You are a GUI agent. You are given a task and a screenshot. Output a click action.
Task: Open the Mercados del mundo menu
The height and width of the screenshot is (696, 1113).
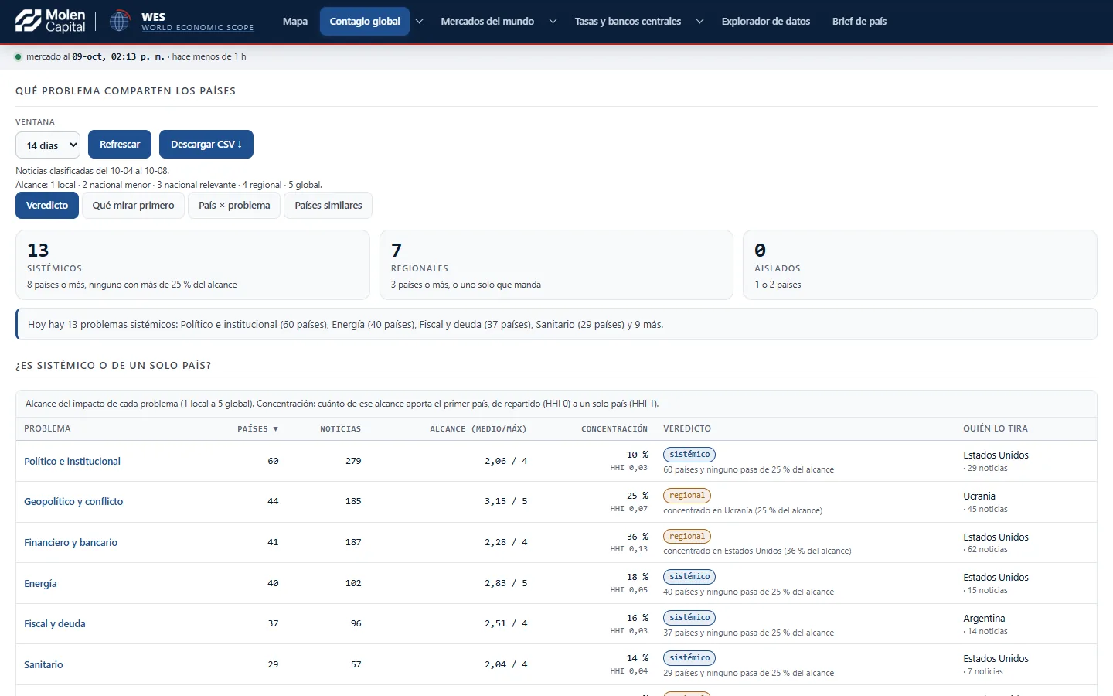tap(488, 22)
